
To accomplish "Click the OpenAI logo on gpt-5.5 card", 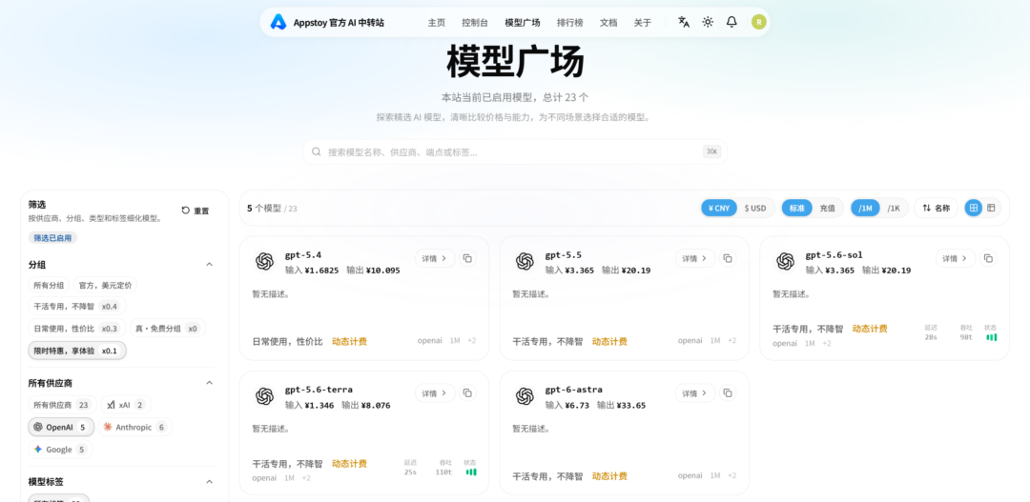I will click(525, 261).
